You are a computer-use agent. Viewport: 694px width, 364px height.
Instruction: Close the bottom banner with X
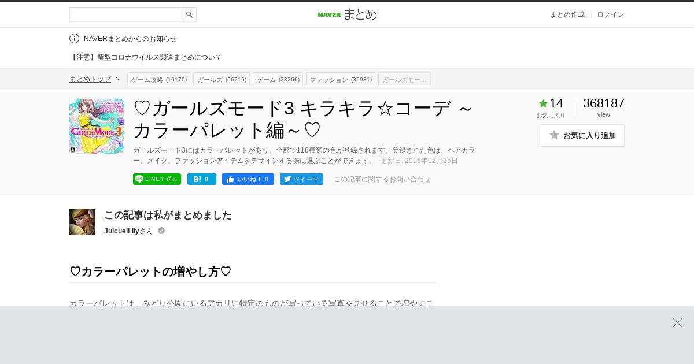click(x=677, y=322)
